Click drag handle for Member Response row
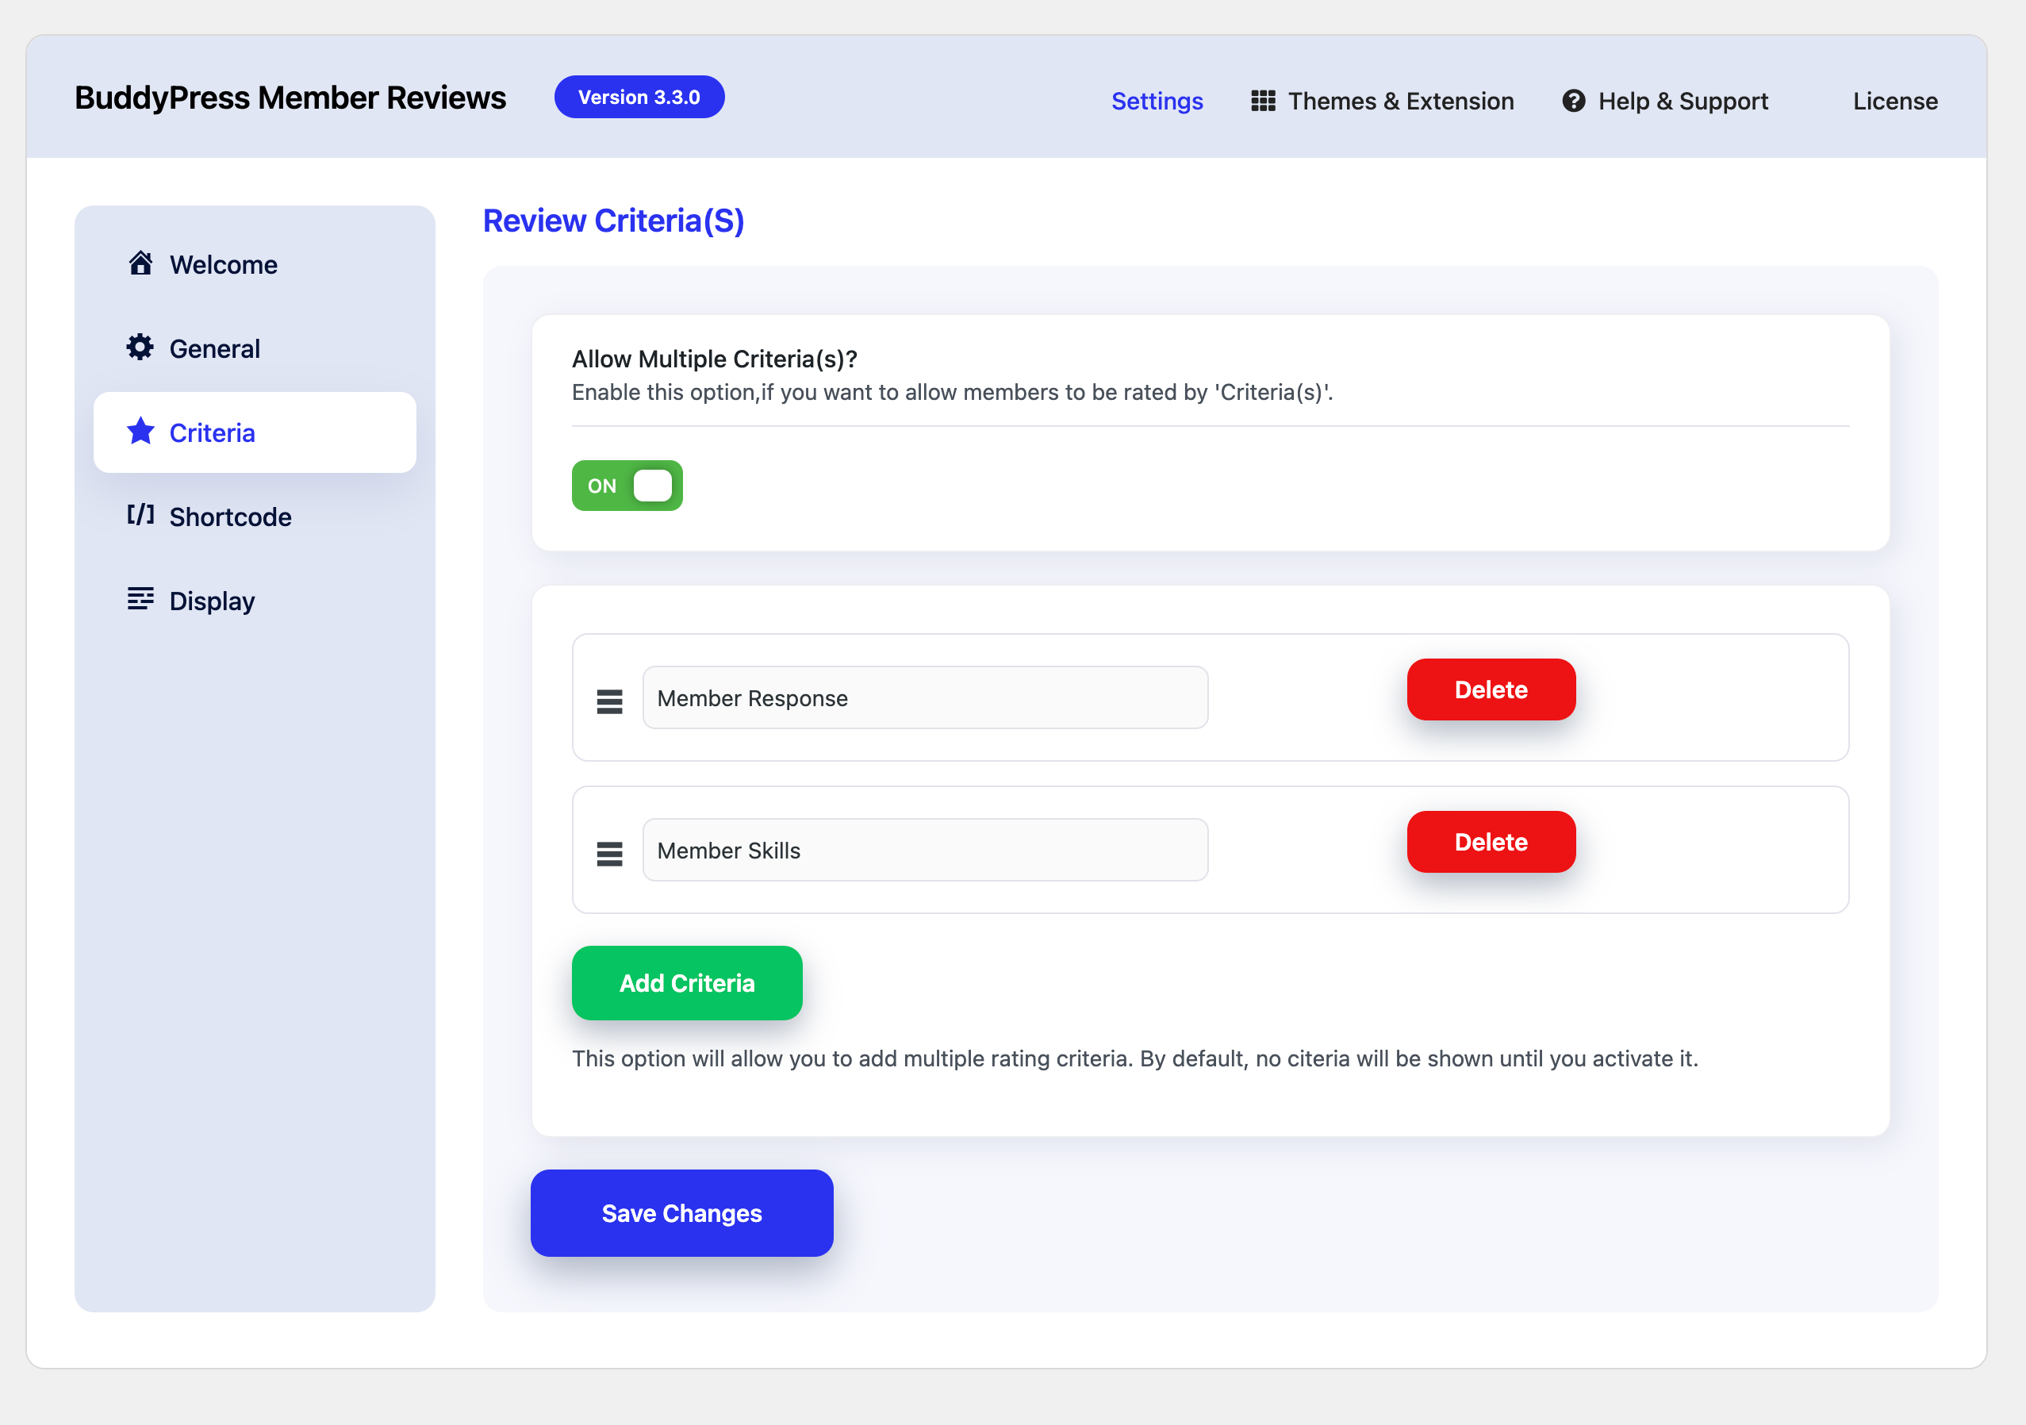Viewport: 2026px width, 1425px height. (610, 701)
